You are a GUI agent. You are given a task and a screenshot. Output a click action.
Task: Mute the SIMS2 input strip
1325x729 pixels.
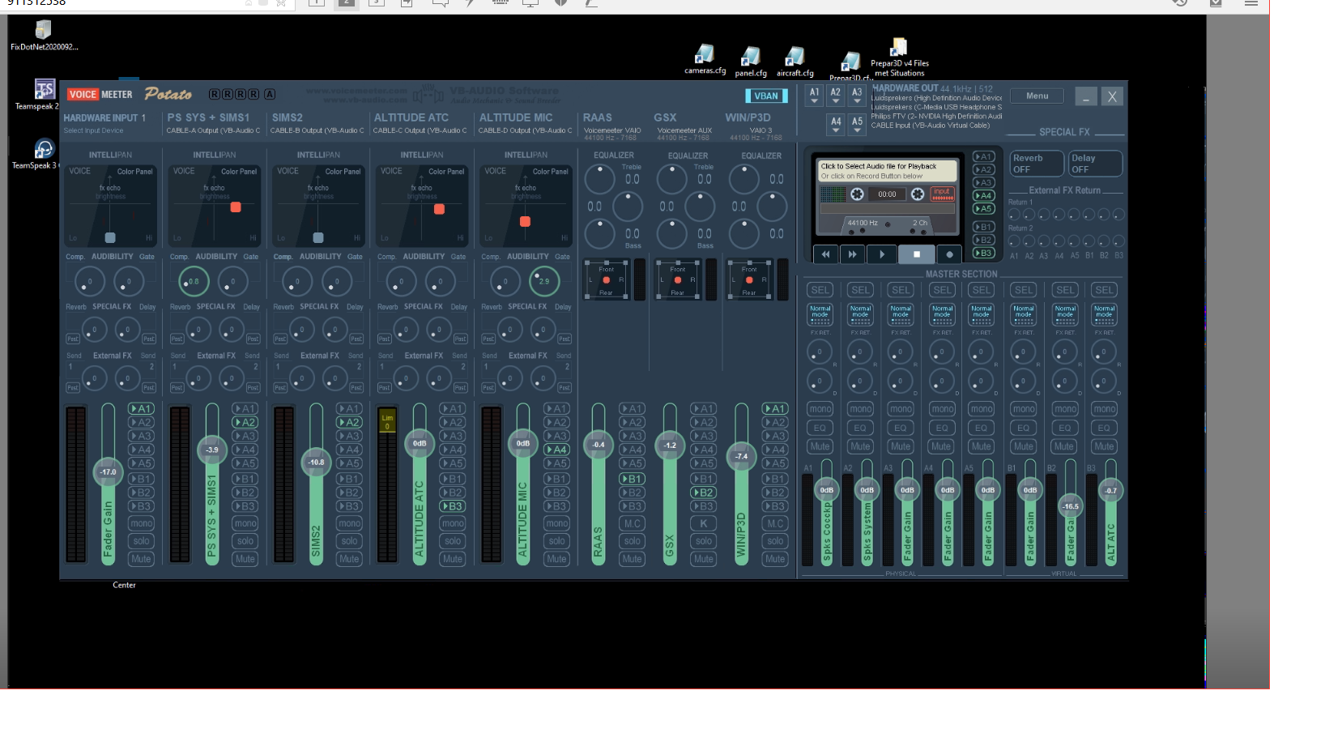pyautogui.click(x=349, y=559)
